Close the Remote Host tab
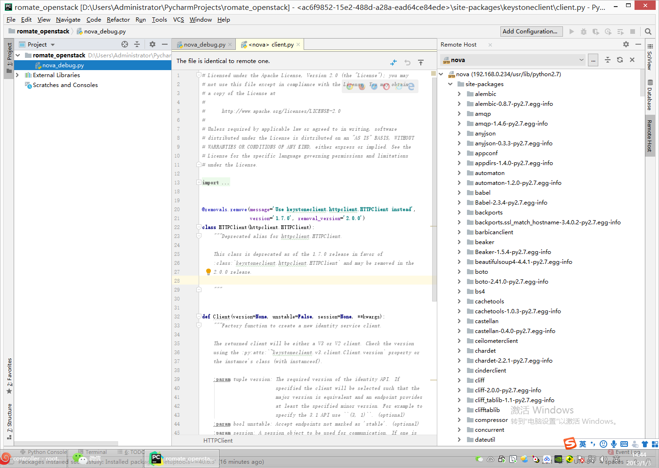The image size is (659, 468). click(x=490, y=45)
